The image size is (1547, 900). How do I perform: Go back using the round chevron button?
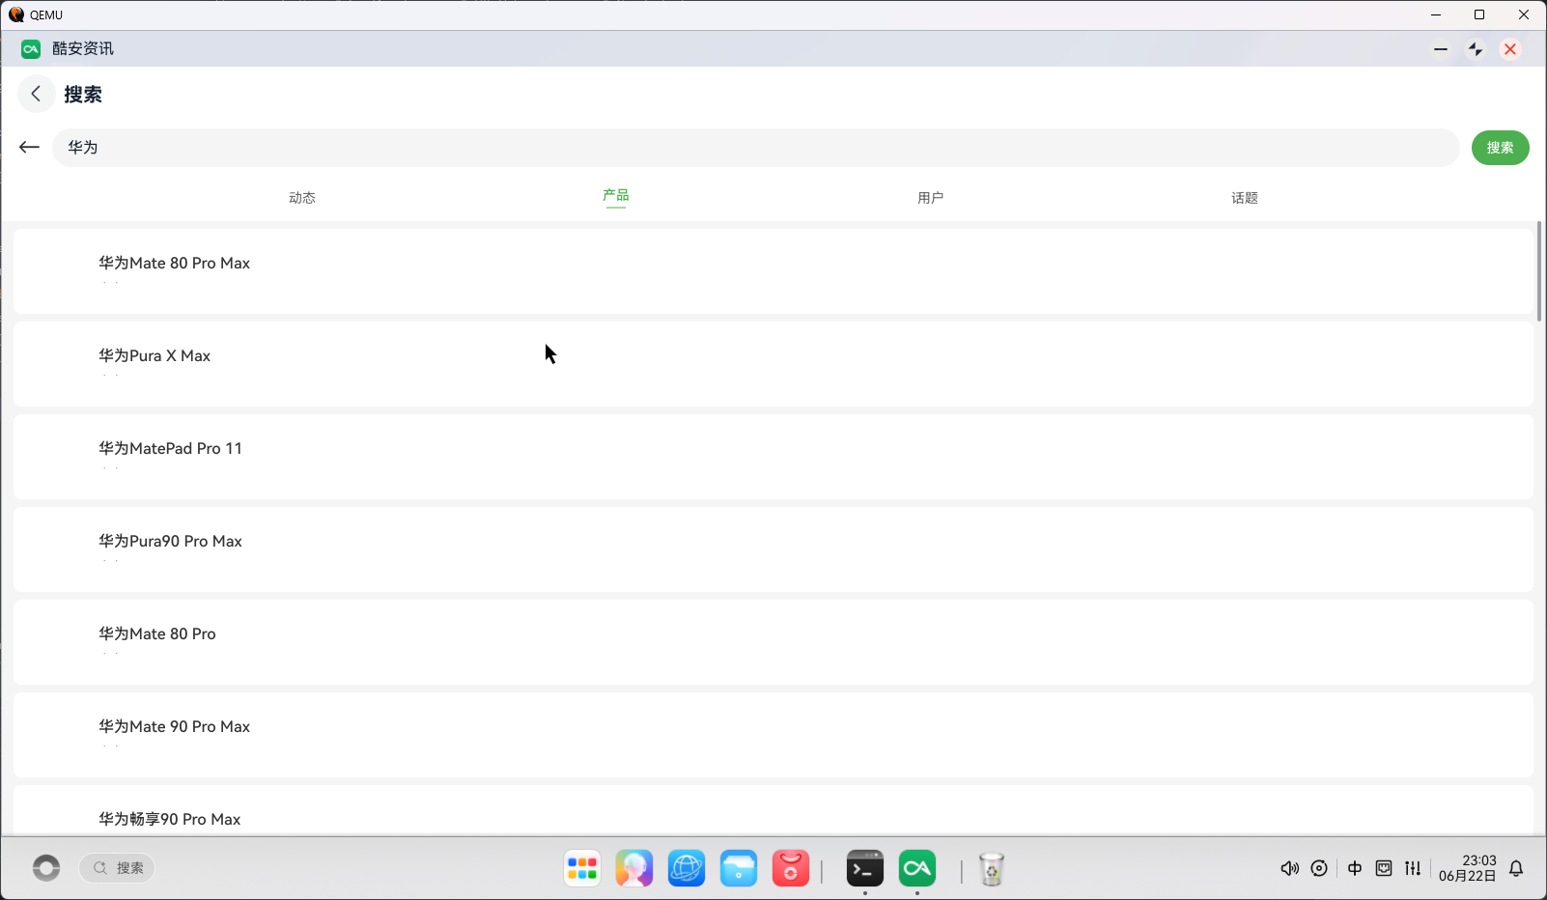(x=36, y=94)
